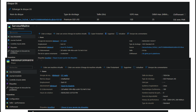Viewport: 196px width, 112px height.
Task: Click the 09/05/2023 2:37:53 PM creation time value
Action: click(70, 93)
